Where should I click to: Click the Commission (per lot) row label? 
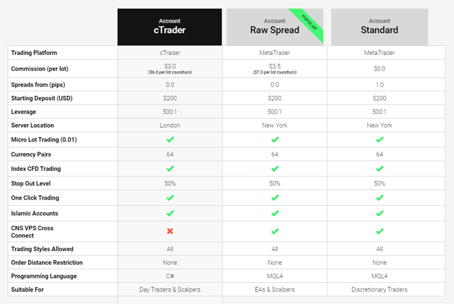click(40, 69)
